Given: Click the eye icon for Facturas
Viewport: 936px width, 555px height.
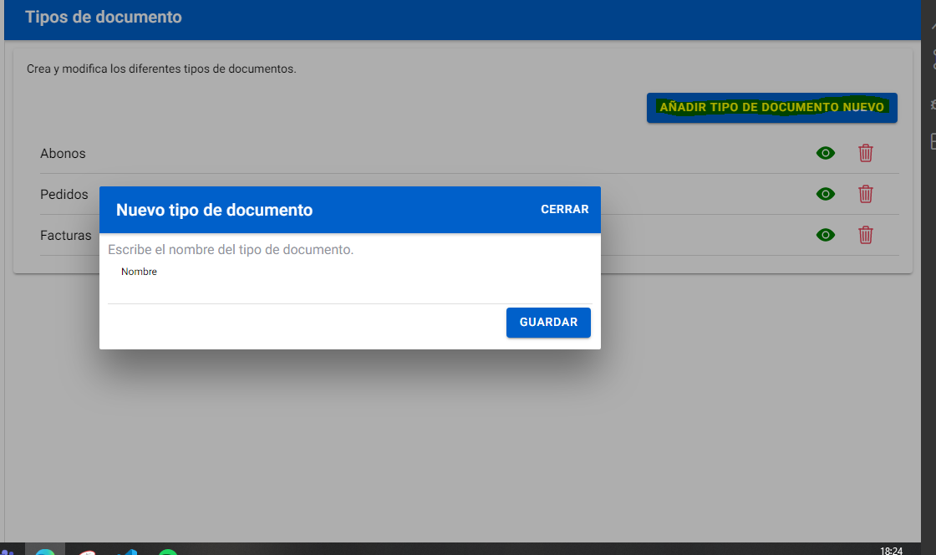Looking at the screenshot, I should coord(825,235).
